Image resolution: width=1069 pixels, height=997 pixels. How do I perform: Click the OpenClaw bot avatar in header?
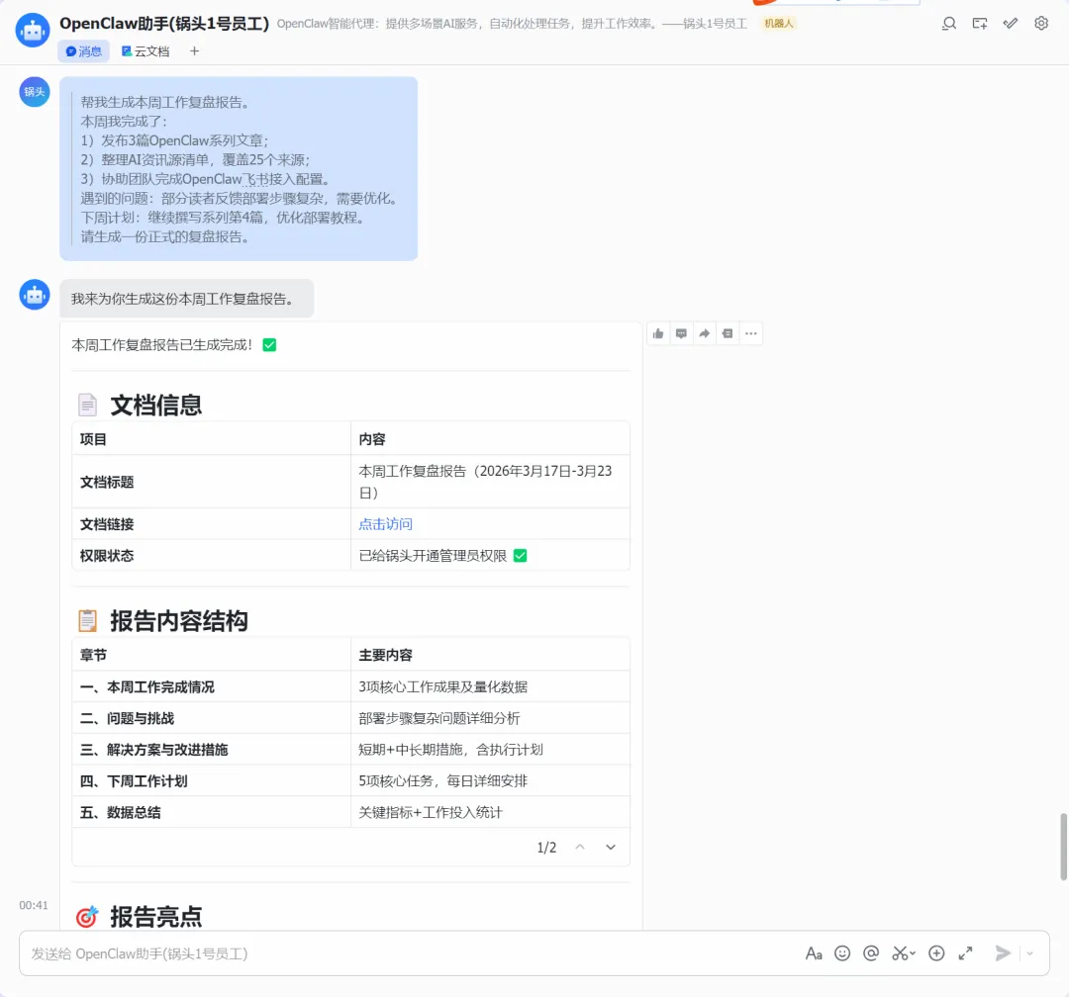pyautogui.click(x=33, y=31)
